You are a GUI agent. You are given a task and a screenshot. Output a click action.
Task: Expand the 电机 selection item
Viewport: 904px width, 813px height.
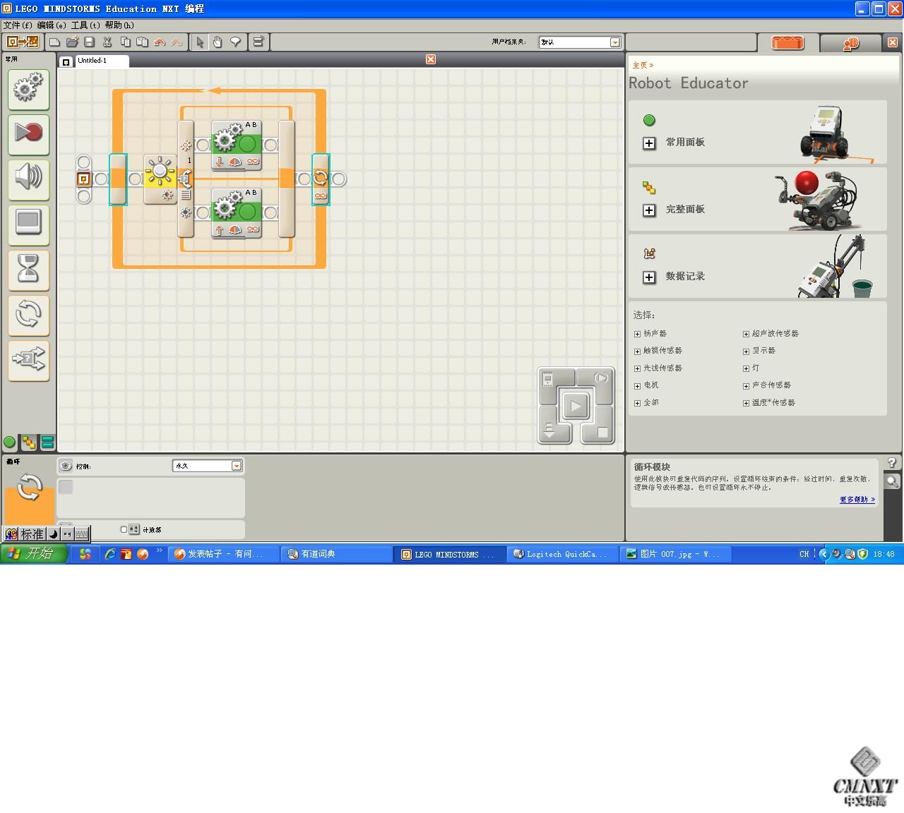click(637, 386)
